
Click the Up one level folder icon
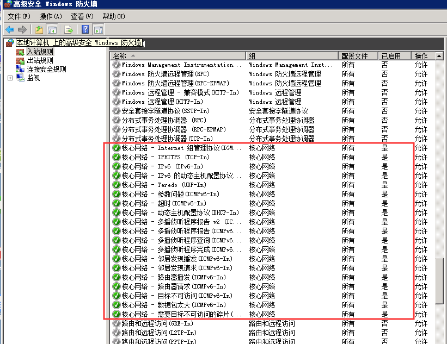click(x=39, y=29)
